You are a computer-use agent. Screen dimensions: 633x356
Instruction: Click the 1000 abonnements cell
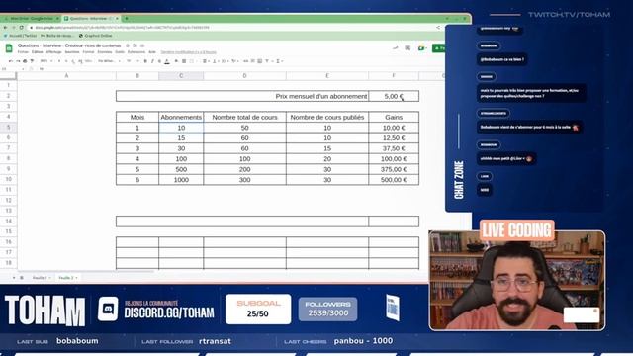point(181,180)
